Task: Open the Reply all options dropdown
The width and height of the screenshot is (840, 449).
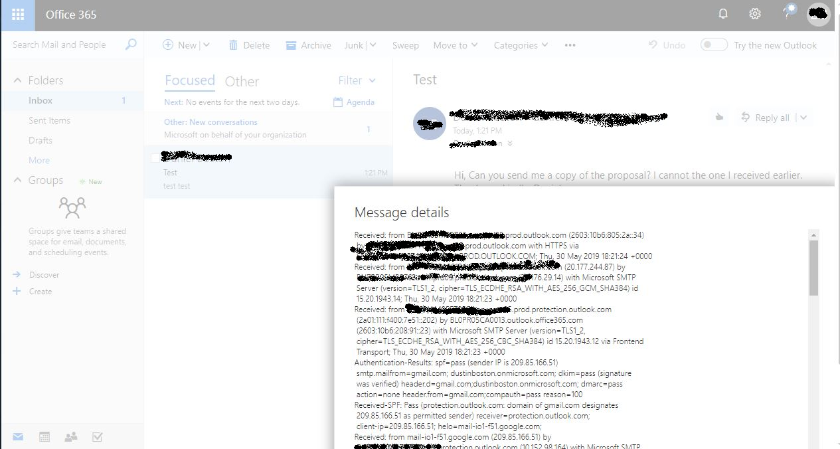Action: pyautogui.click(x=803, y=118)
